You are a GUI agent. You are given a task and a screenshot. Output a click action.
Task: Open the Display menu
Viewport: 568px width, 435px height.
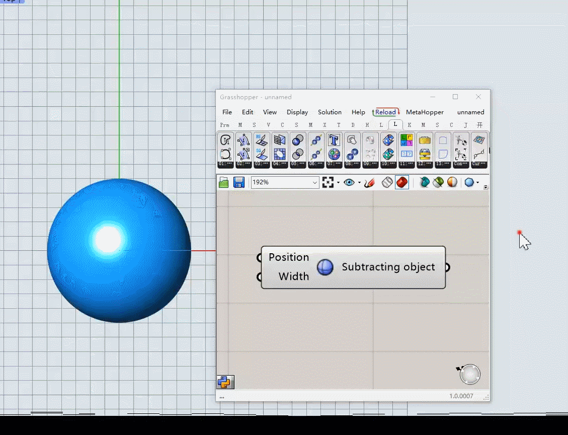[x=297, y=112]
